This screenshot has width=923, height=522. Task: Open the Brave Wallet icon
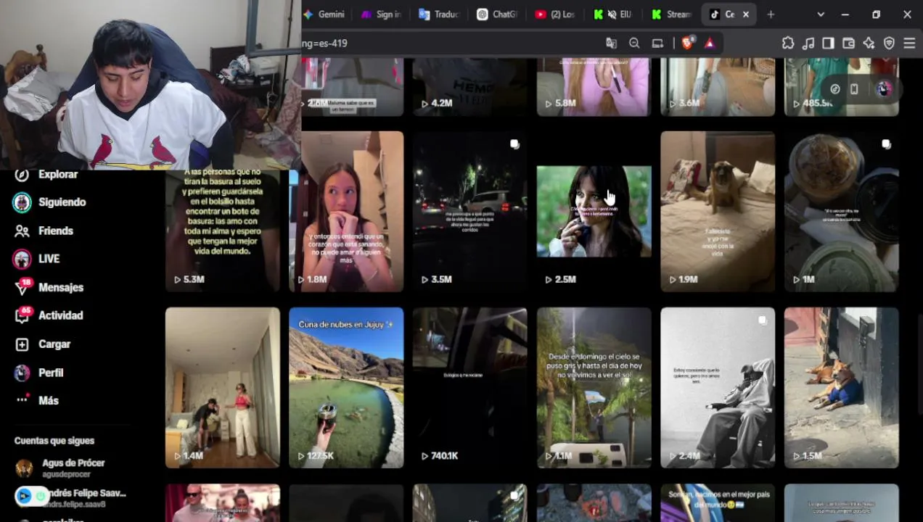[848, 43]
